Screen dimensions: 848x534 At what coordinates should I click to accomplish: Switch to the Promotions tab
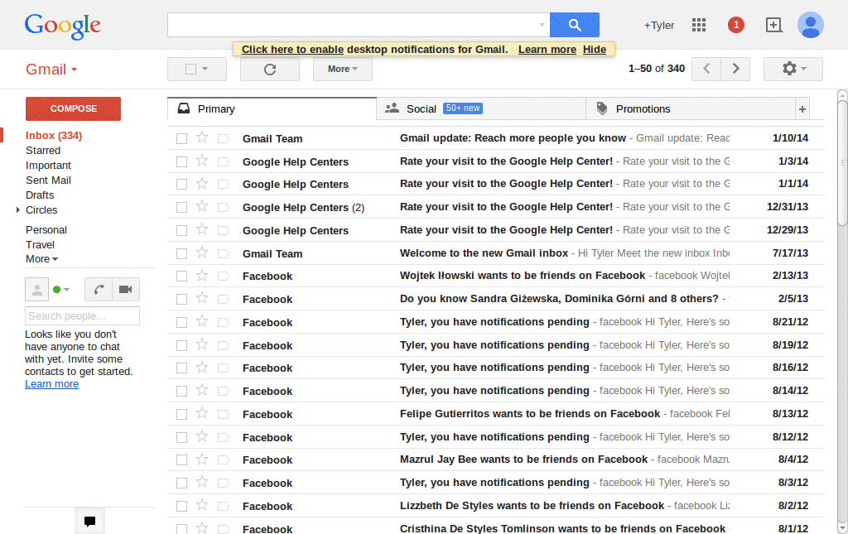[x=691, y=108]
